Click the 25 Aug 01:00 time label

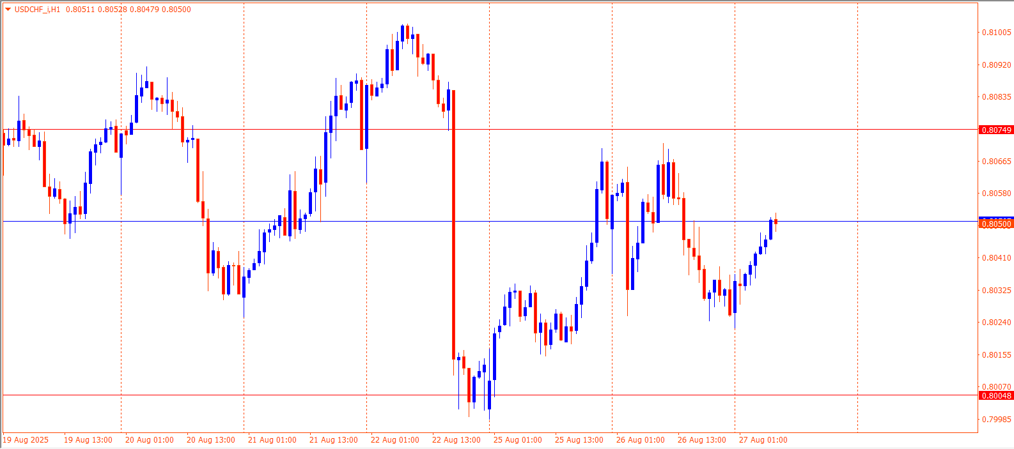point(518,440)
